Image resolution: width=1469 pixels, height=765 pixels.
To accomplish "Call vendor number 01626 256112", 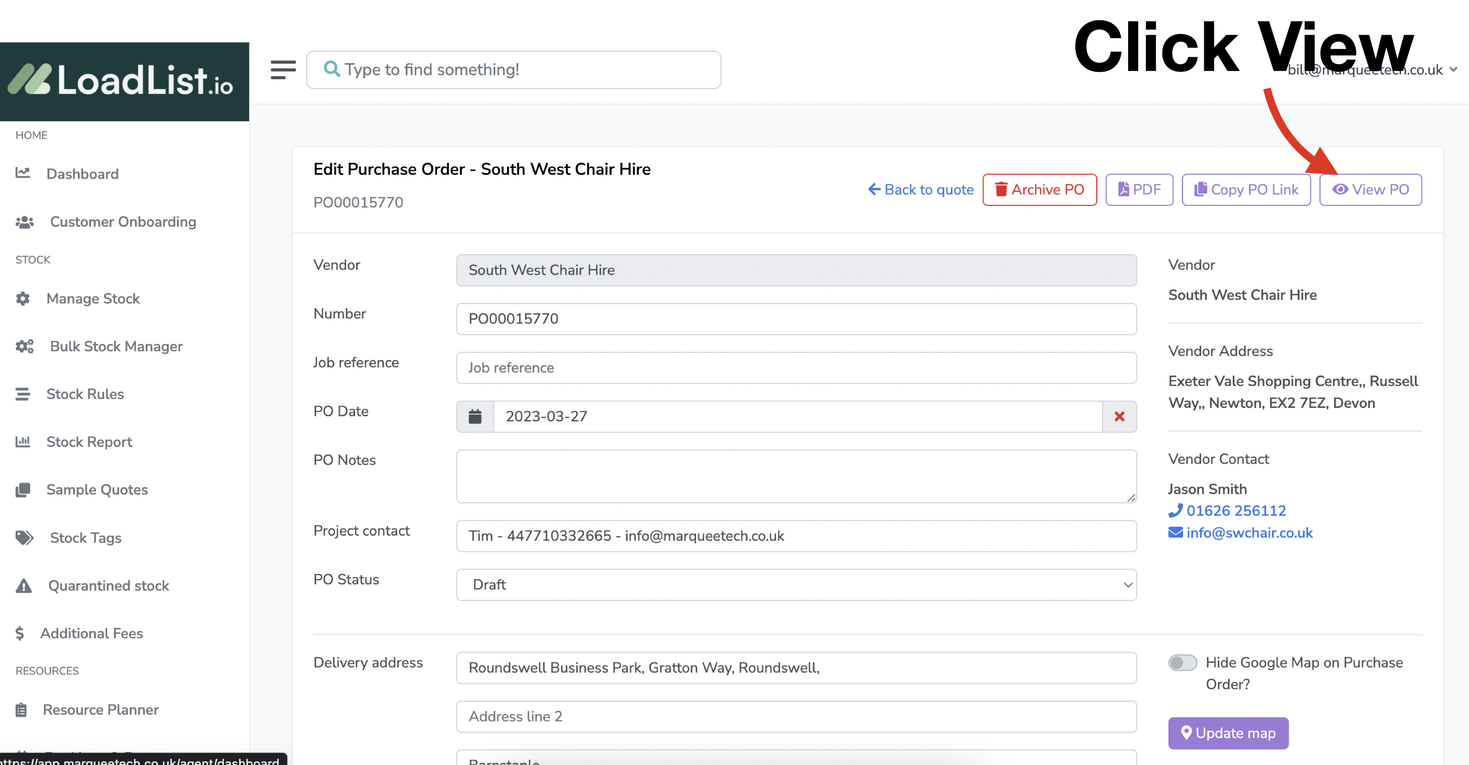I will 1236,511.
